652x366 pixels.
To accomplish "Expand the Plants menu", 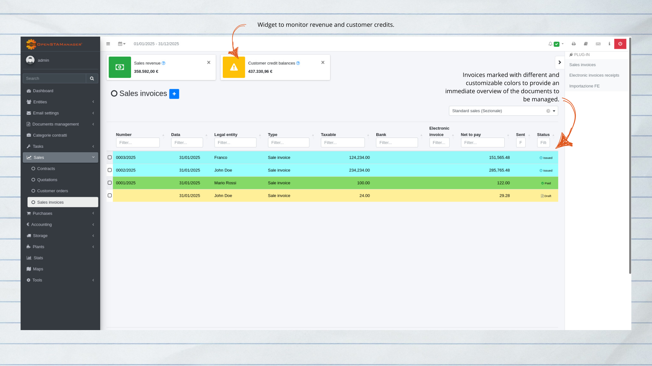I will coord(60,247).
